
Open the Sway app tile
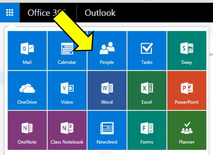(x=187, y=51)
